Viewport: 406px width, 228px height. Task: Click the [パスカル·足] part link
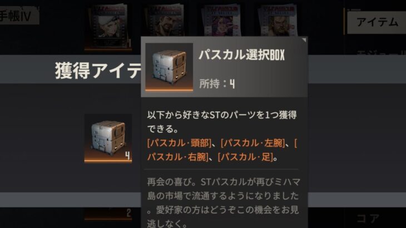(245, 157)
